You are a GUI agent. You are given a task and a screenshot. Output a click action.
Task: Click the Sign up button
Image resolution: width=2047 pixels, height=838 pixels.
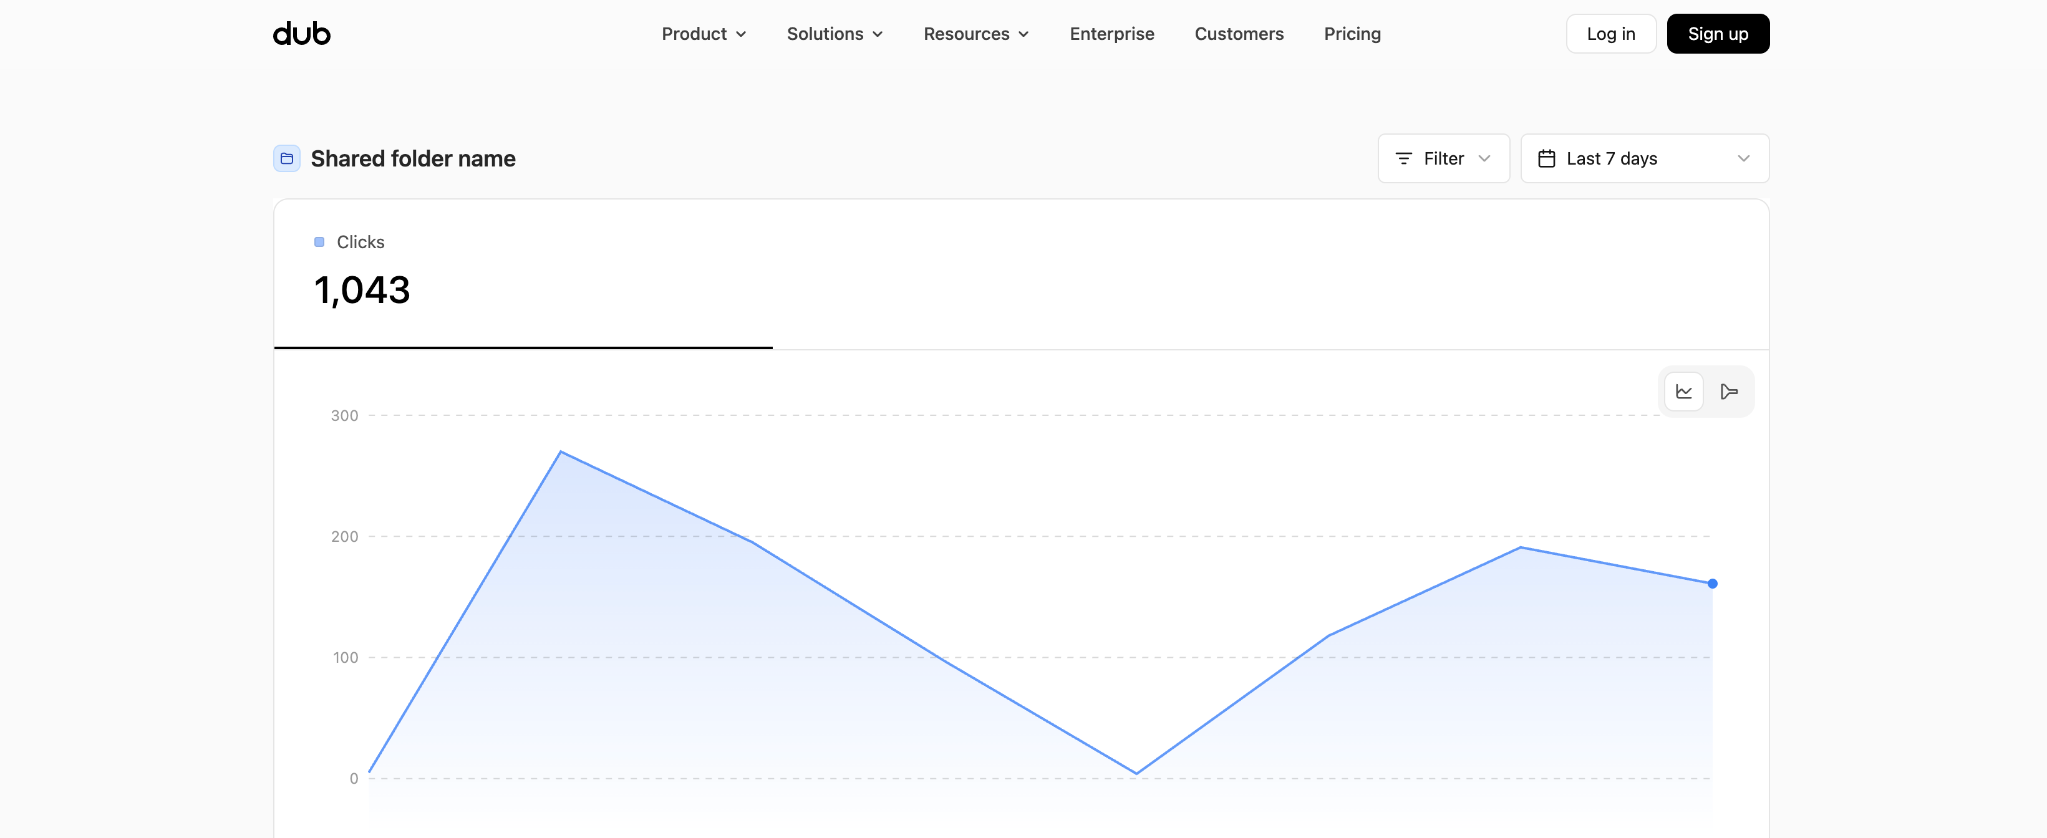[1718, 34]
